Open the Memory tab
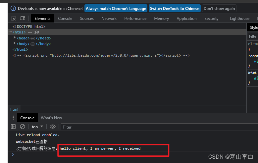 (161, 19)
